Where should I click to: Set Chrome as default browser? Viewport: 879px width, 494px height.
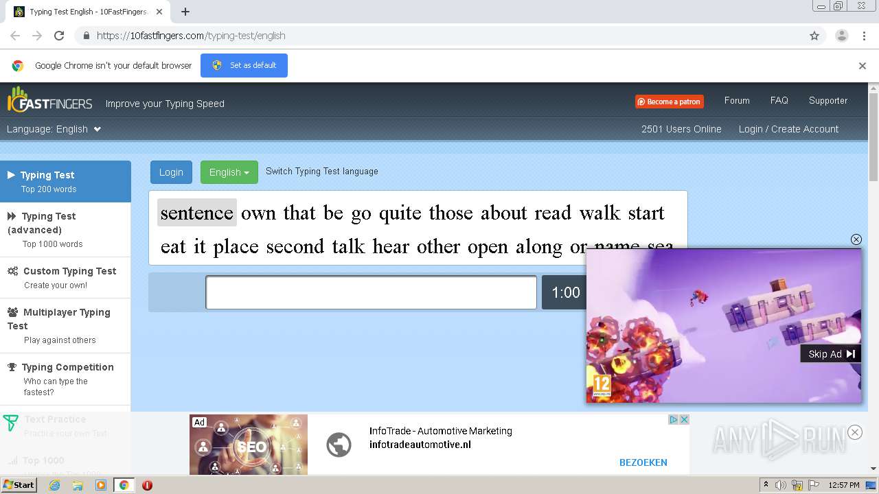pos(244,65)
